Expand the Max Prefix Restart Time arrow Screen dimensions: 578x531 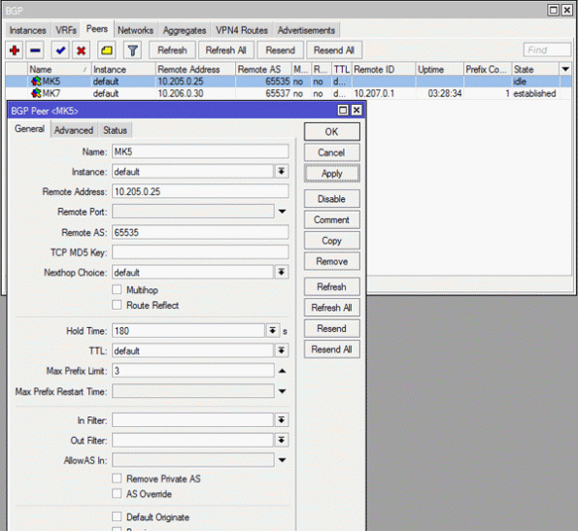[282, 391]
